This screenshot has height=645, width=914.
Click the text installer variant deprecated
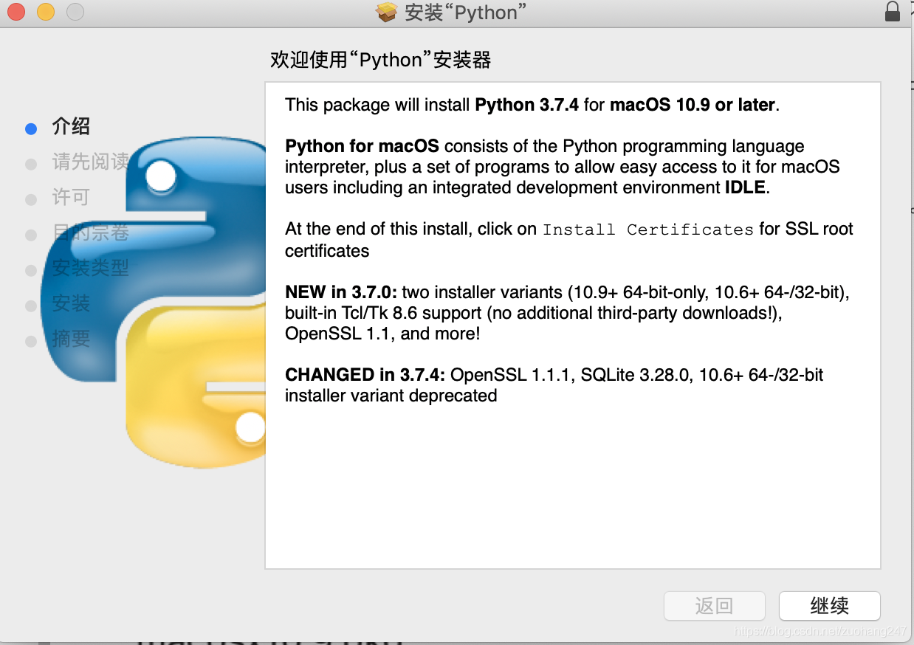391,396
